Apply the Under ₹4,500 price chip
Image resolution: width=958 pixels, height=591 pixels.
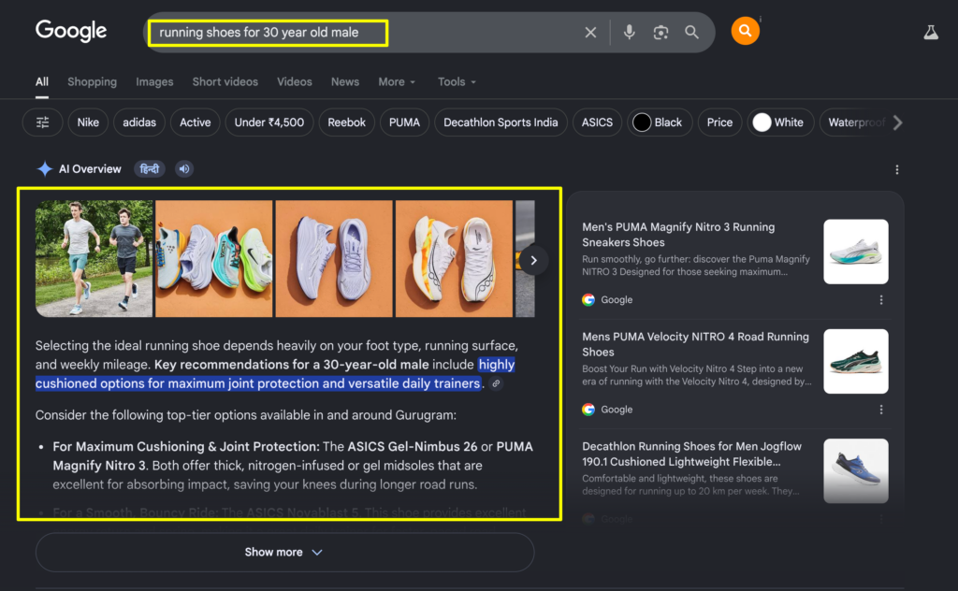click(269, 123)
